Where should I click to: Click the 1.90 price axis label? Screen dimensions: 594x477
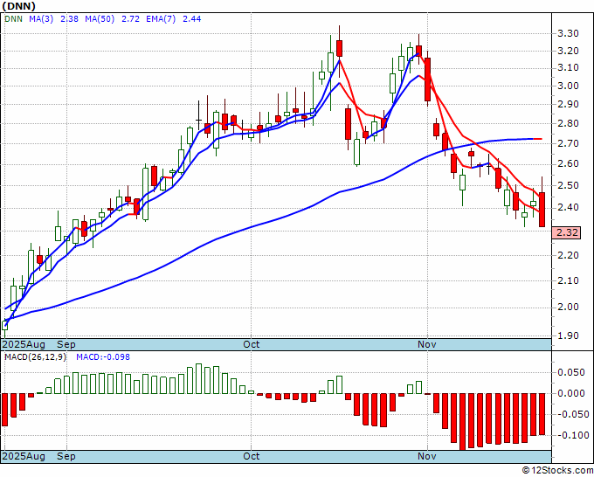[569, 335]
